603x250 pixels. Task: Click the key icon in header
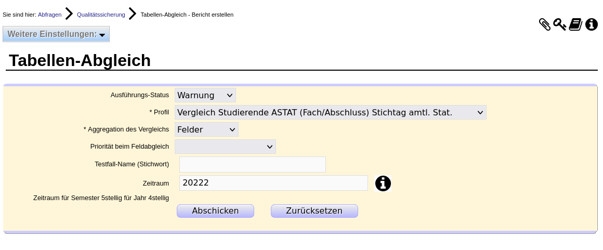click(x=559, y=24)
